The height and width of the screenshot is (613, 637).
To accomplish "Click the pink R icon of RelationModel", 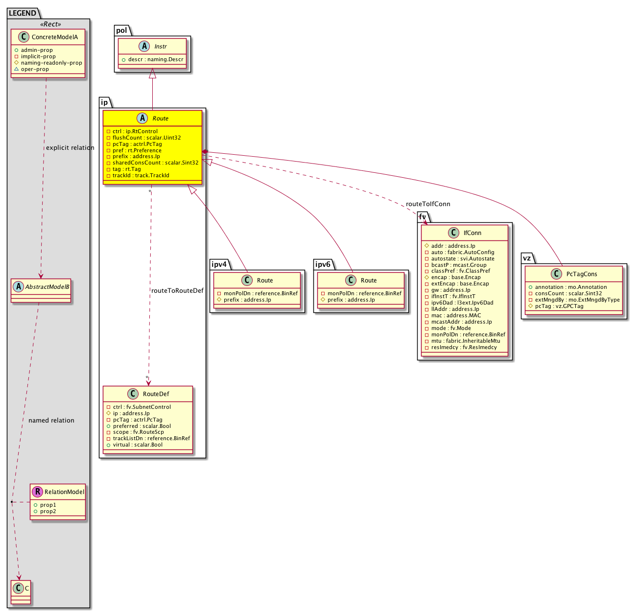I will click(x=37, y=492).
